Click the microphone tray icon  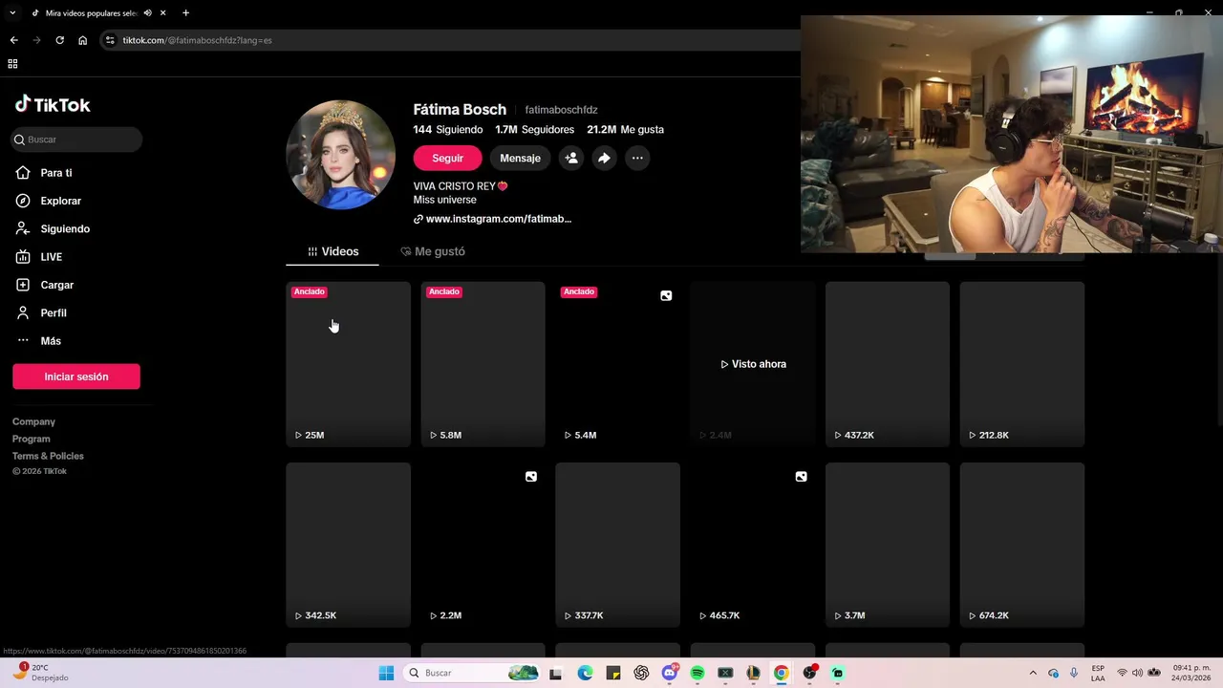(x=1075, y=673)
